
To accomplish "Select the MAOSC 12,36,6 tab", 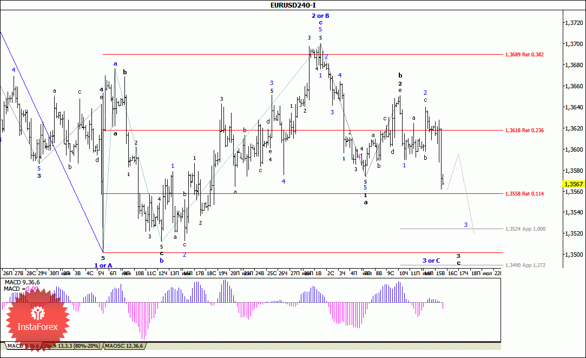I will point(124,346).
